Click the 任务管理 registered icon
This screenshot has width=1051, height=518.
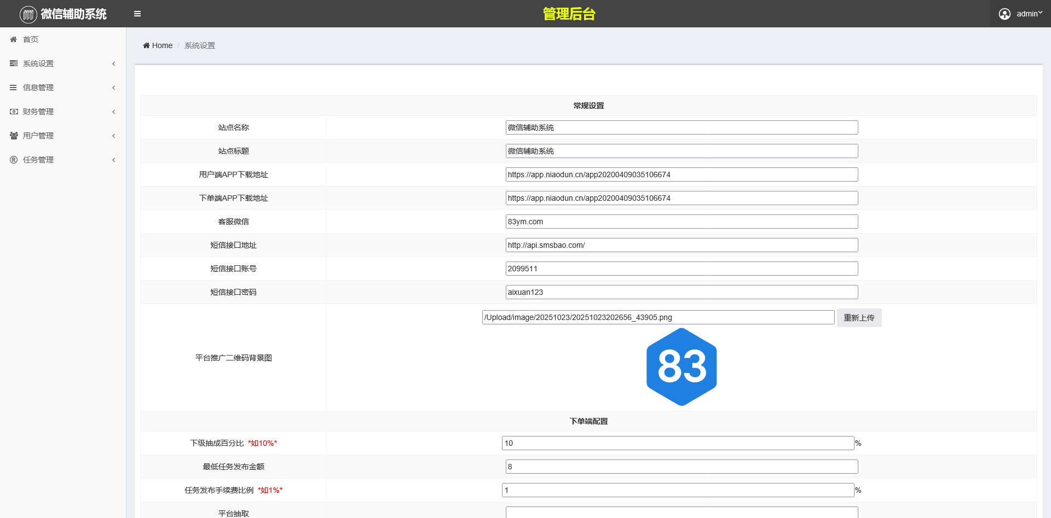pyautogui.click(x=14, y=160)
